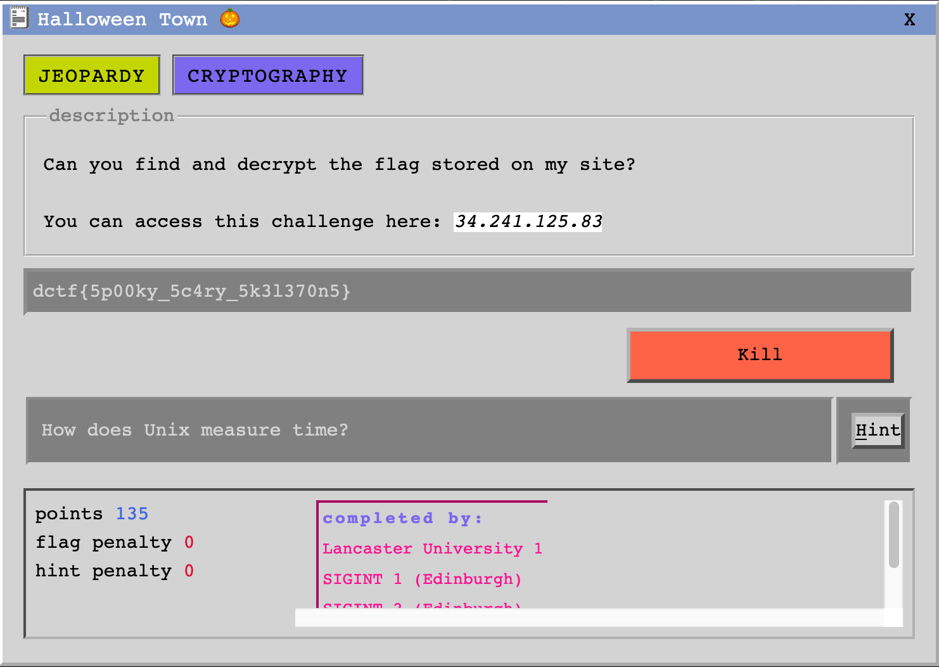Viewport: 939px width, 667px height.
Task: Click the document icon in title bar
Action: [19, 18]
